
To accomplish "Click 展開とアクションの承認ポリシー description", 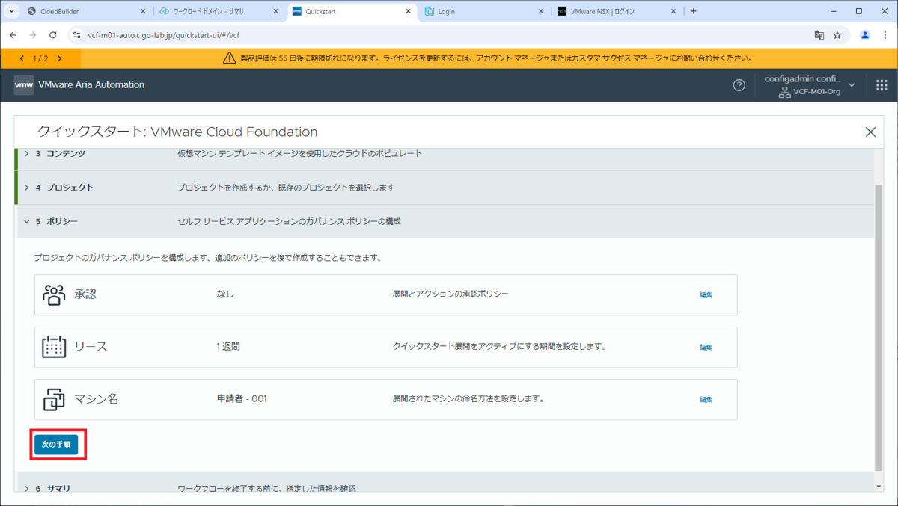I will point(450,294).
